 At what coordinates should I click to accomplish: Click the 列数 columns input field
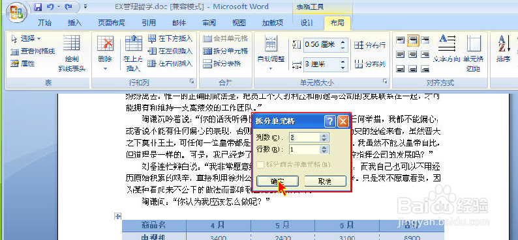click(x=304, y=137)
